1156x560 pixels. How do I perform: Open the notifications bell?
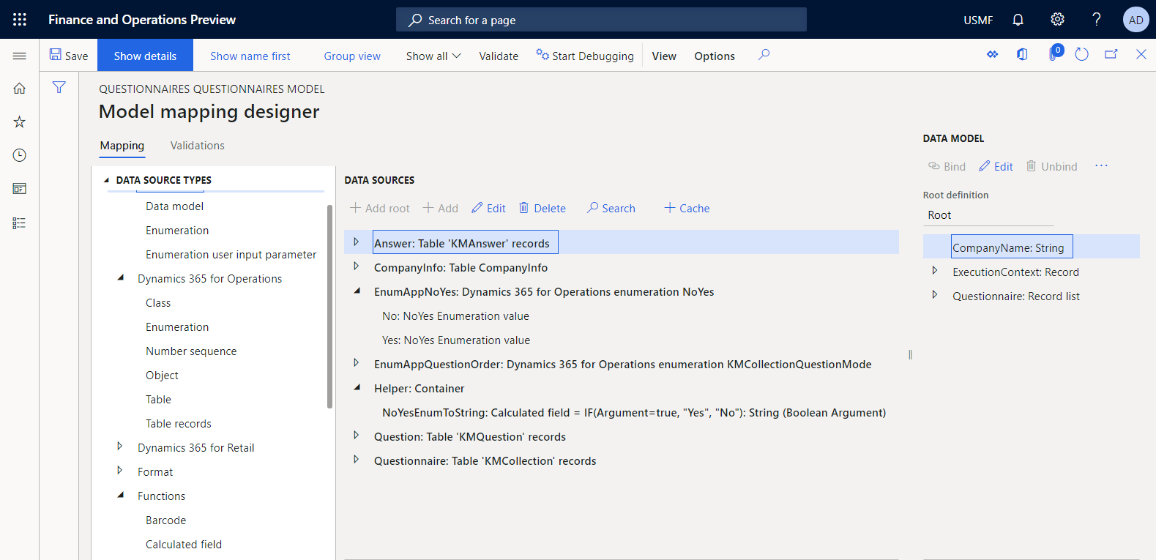(1018, 20)
